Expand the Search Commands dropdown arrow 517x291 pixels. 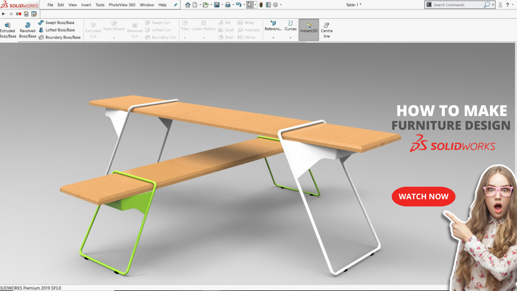[493, 5]
